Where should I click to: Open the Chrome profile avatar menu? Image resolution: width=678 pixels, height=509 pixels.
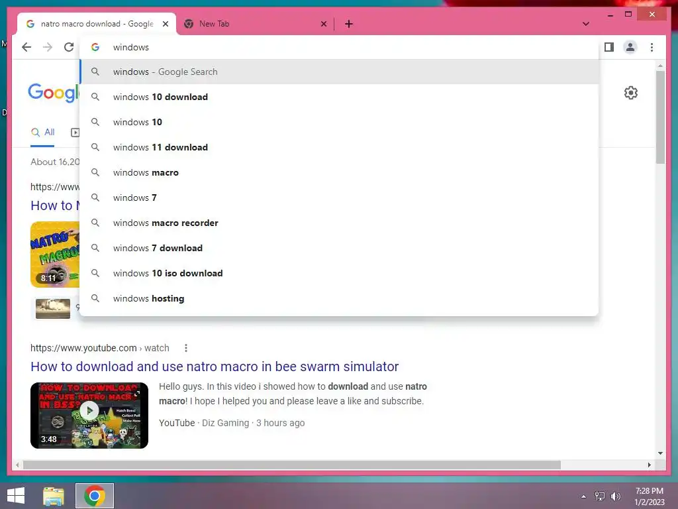(x=630, y=47)
